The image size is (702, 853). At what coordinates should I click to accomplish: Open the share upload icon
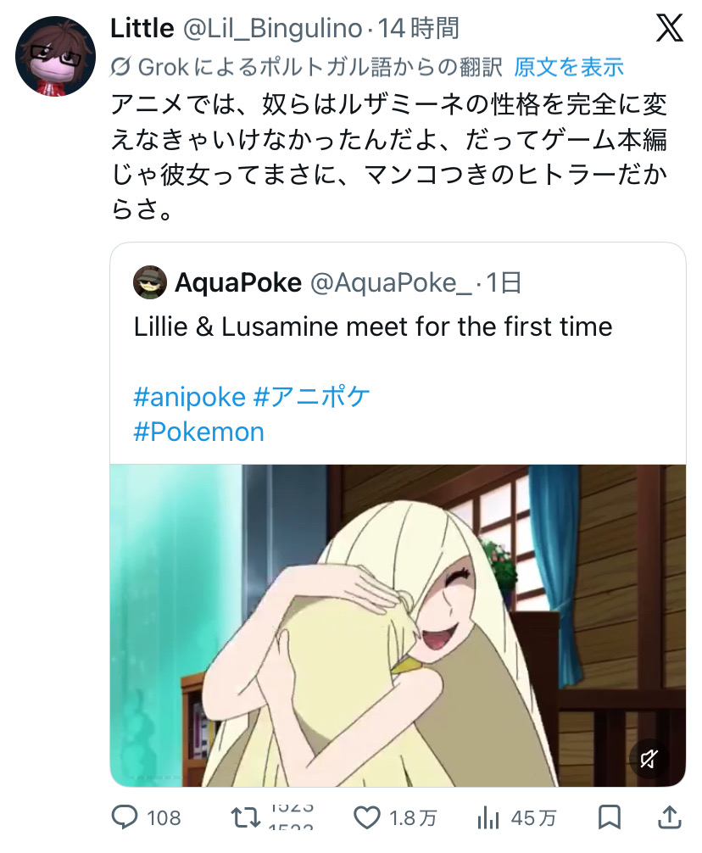coord(670,817)
